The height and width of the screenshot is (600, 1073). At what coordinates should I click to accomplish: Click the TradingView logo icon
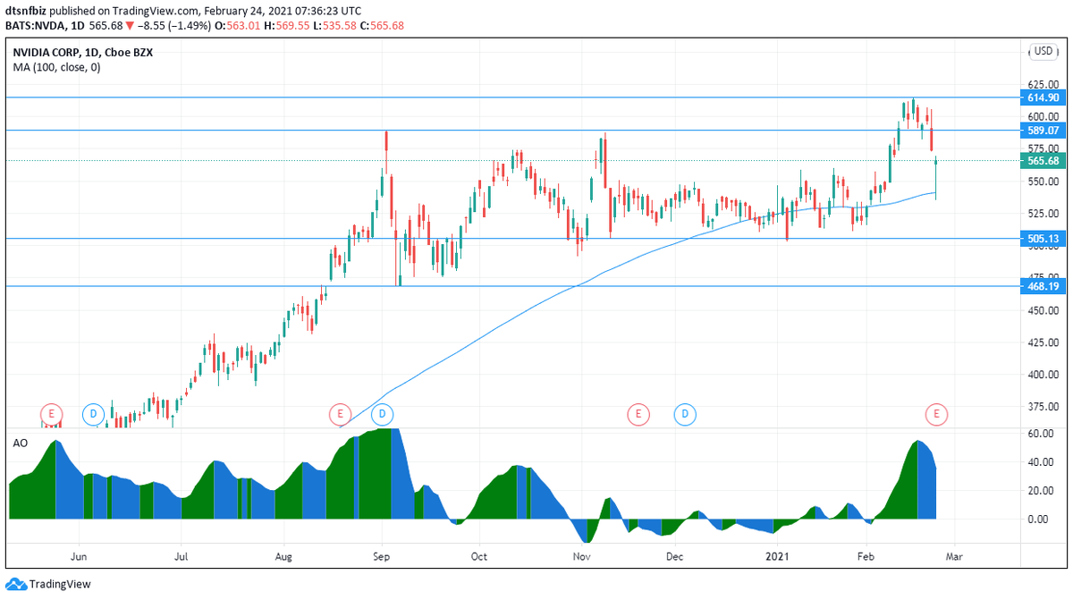click(16, 584)
